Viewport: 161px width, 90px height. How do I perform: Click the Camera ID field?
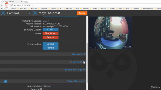61,89
